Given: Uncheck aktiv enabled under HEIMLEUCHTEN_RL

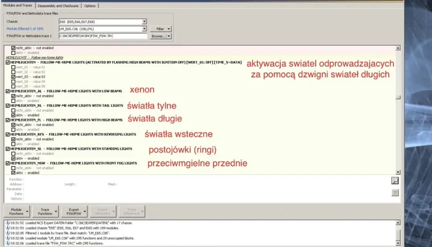Looking at the screenshot, I should 13,115.
